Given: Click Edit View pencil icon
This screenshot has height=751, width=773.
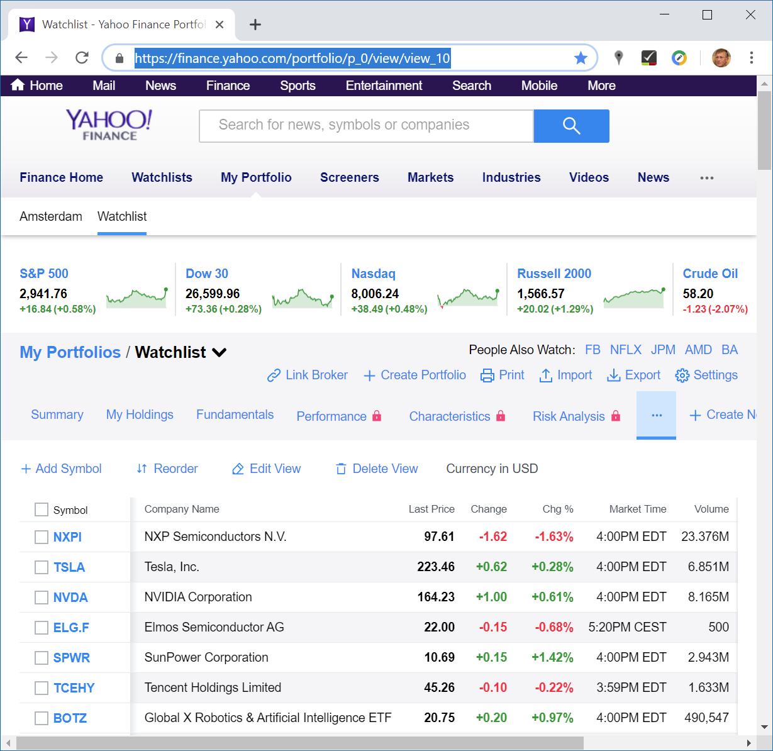Looking at the screenshot, I should pos(238,469).
